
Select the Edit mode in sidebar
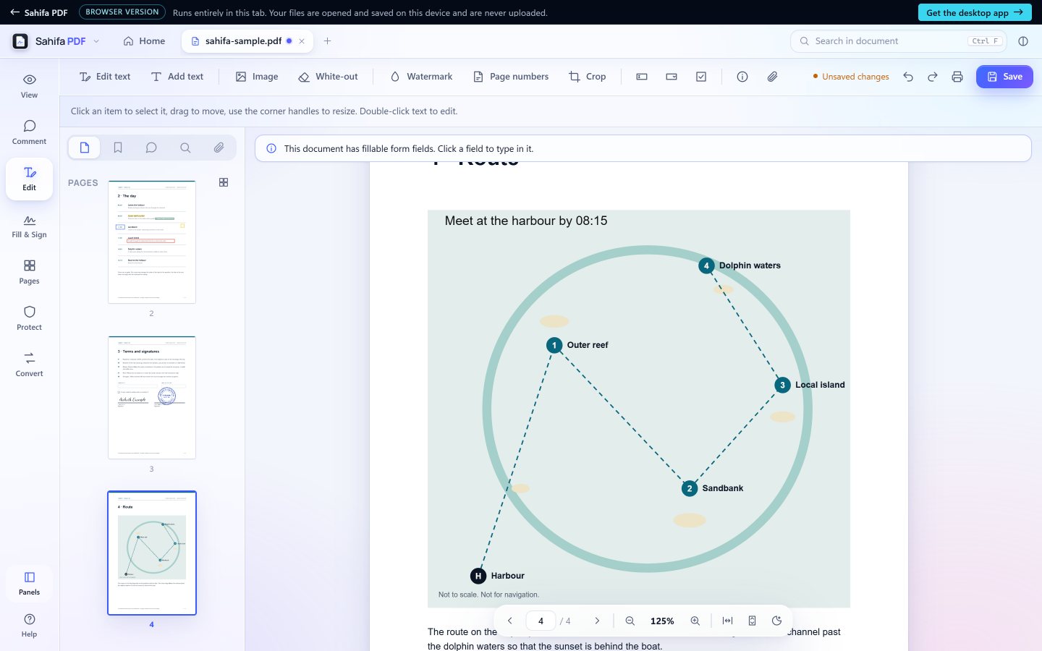[29, 179]
